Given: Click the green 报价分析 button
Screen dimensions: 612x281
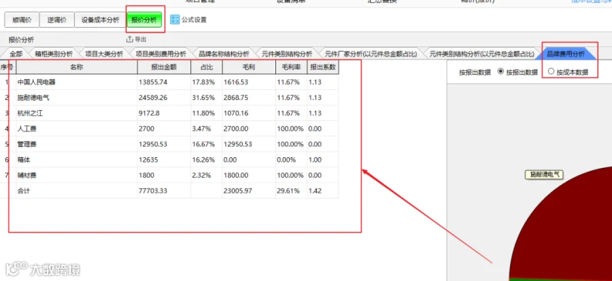Looking at the screenshot, I should click(x=144, y=20).
